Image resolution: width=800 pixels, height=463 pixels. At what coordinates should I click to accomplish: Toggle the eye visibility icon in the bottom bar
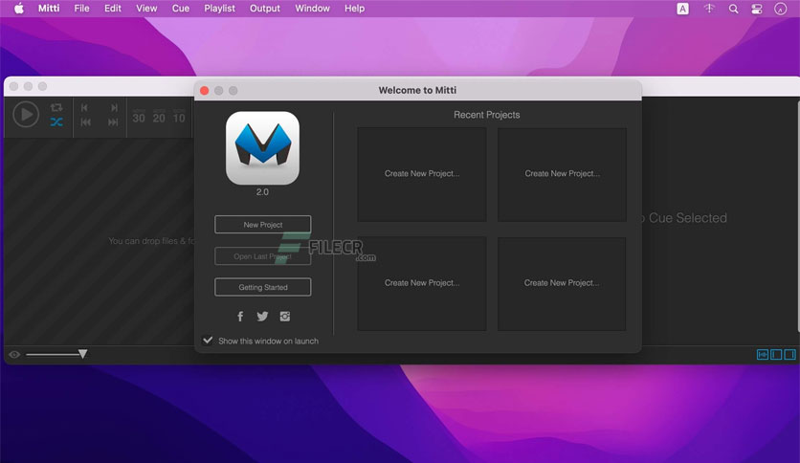pyautogui.click(x=14, y=354)
